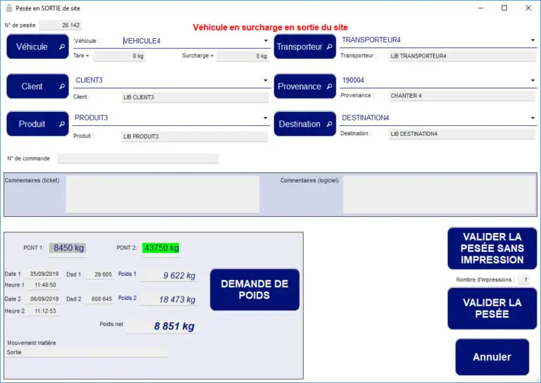Open the 190004 provenance dropdown arrow

[x=533, y=80]
